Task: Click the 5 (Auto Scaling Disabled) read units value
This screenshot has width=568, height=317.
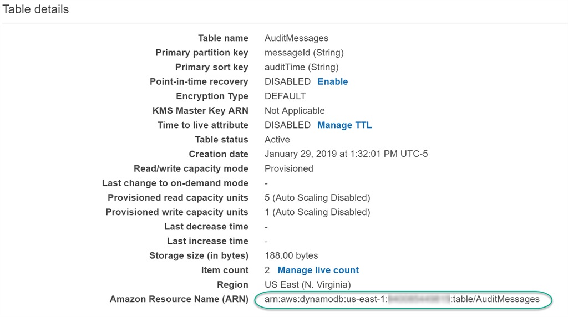Action: pos(317,198)
